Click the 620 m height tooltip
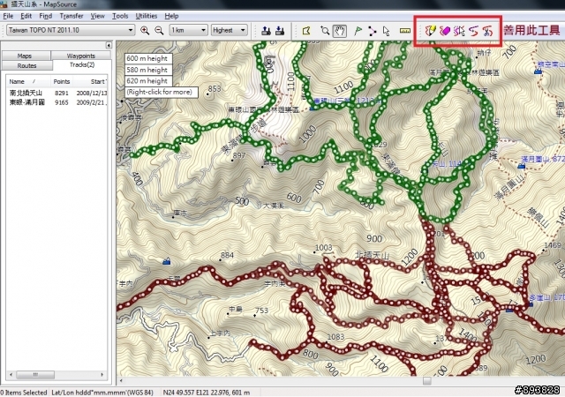565x397 pixels. point(148,81)
